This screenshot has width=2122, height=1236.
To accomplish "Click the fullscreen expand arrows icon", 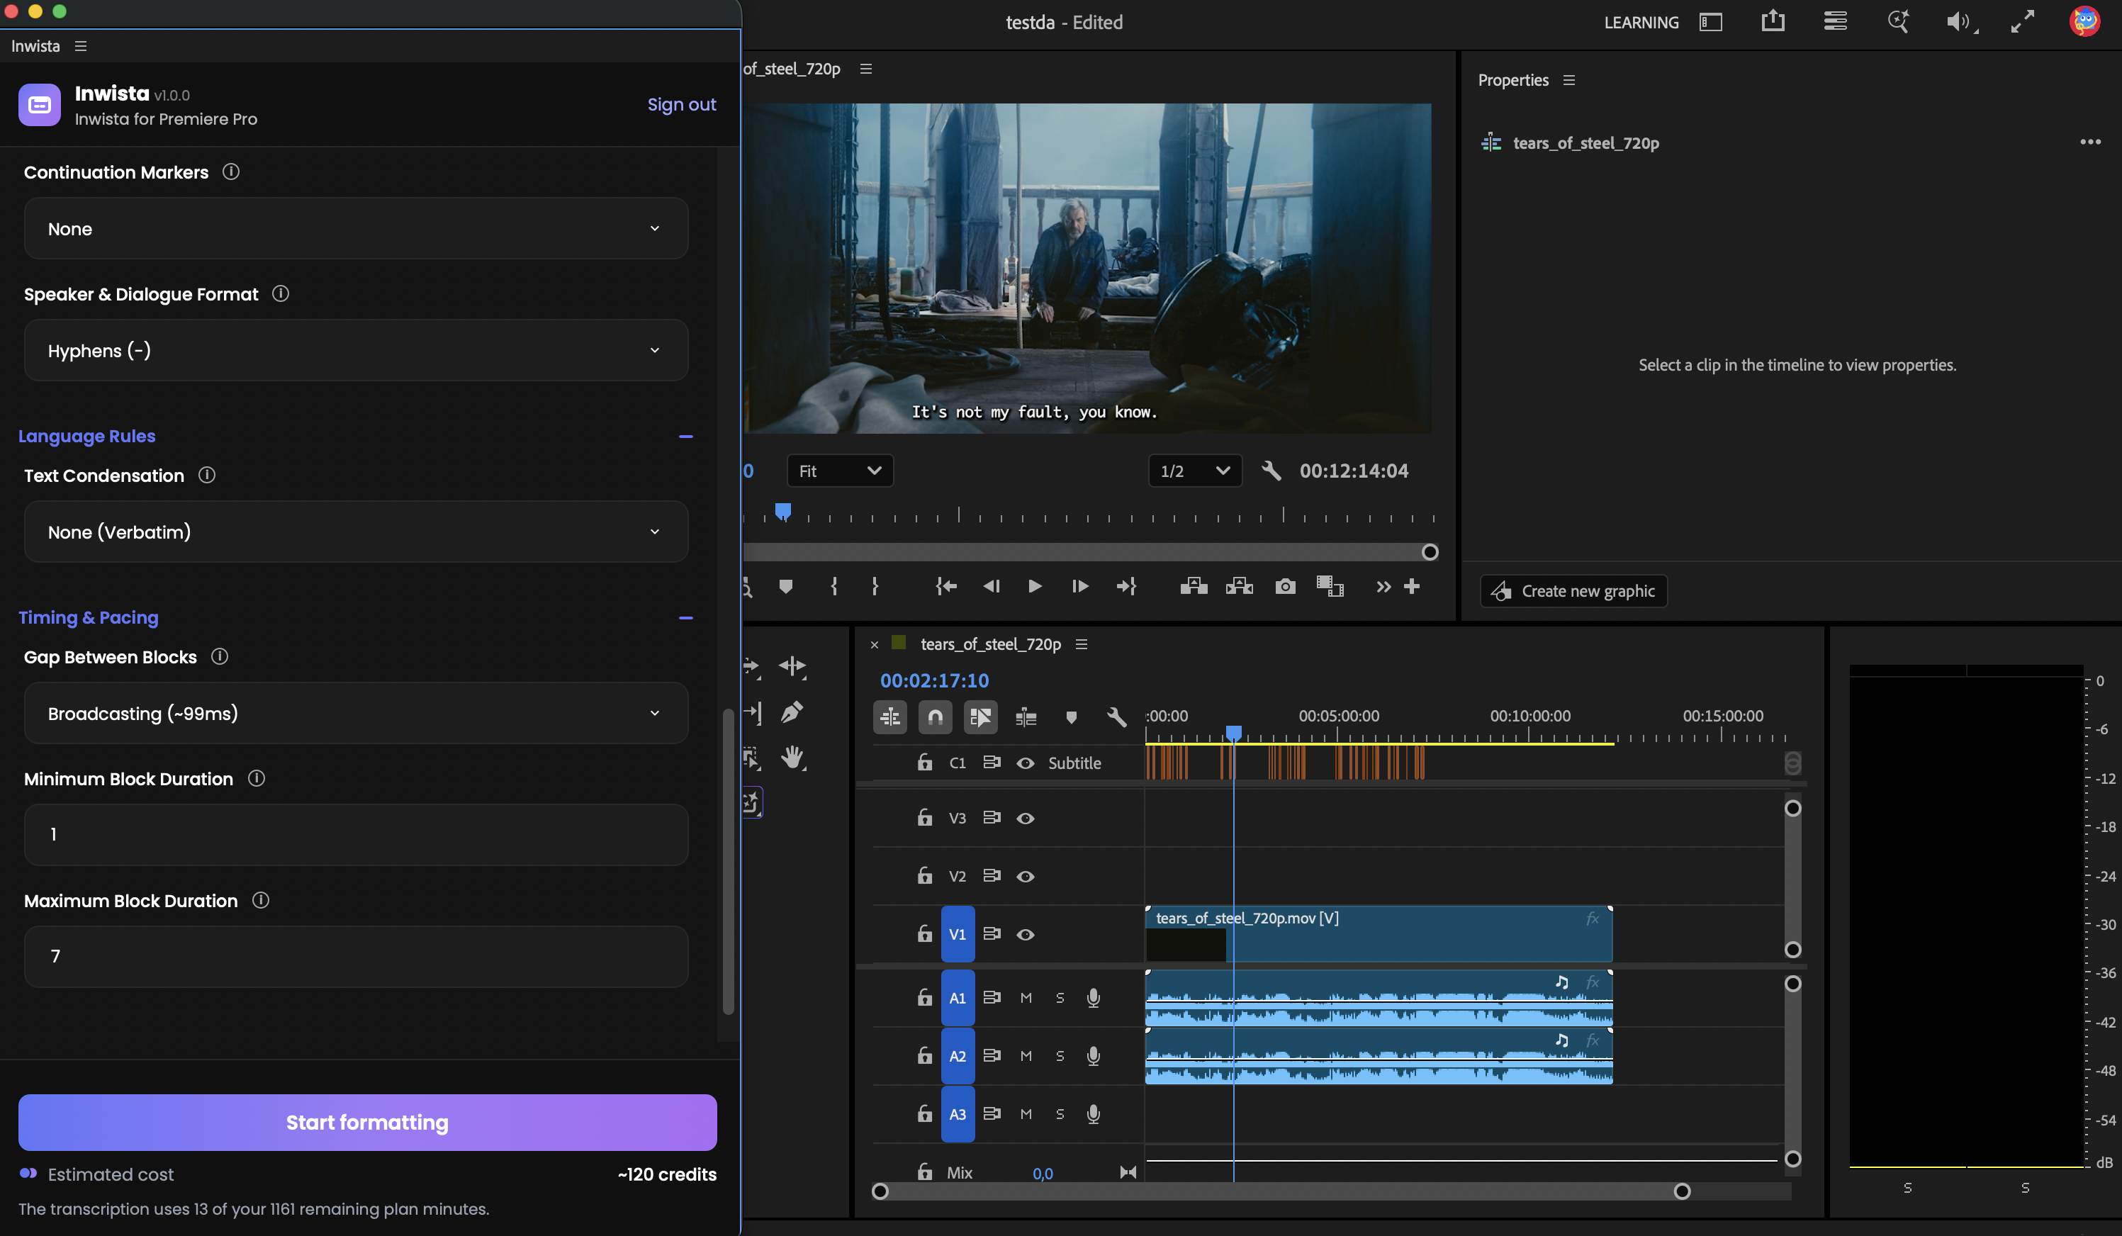I will [x=2023, y=22].
